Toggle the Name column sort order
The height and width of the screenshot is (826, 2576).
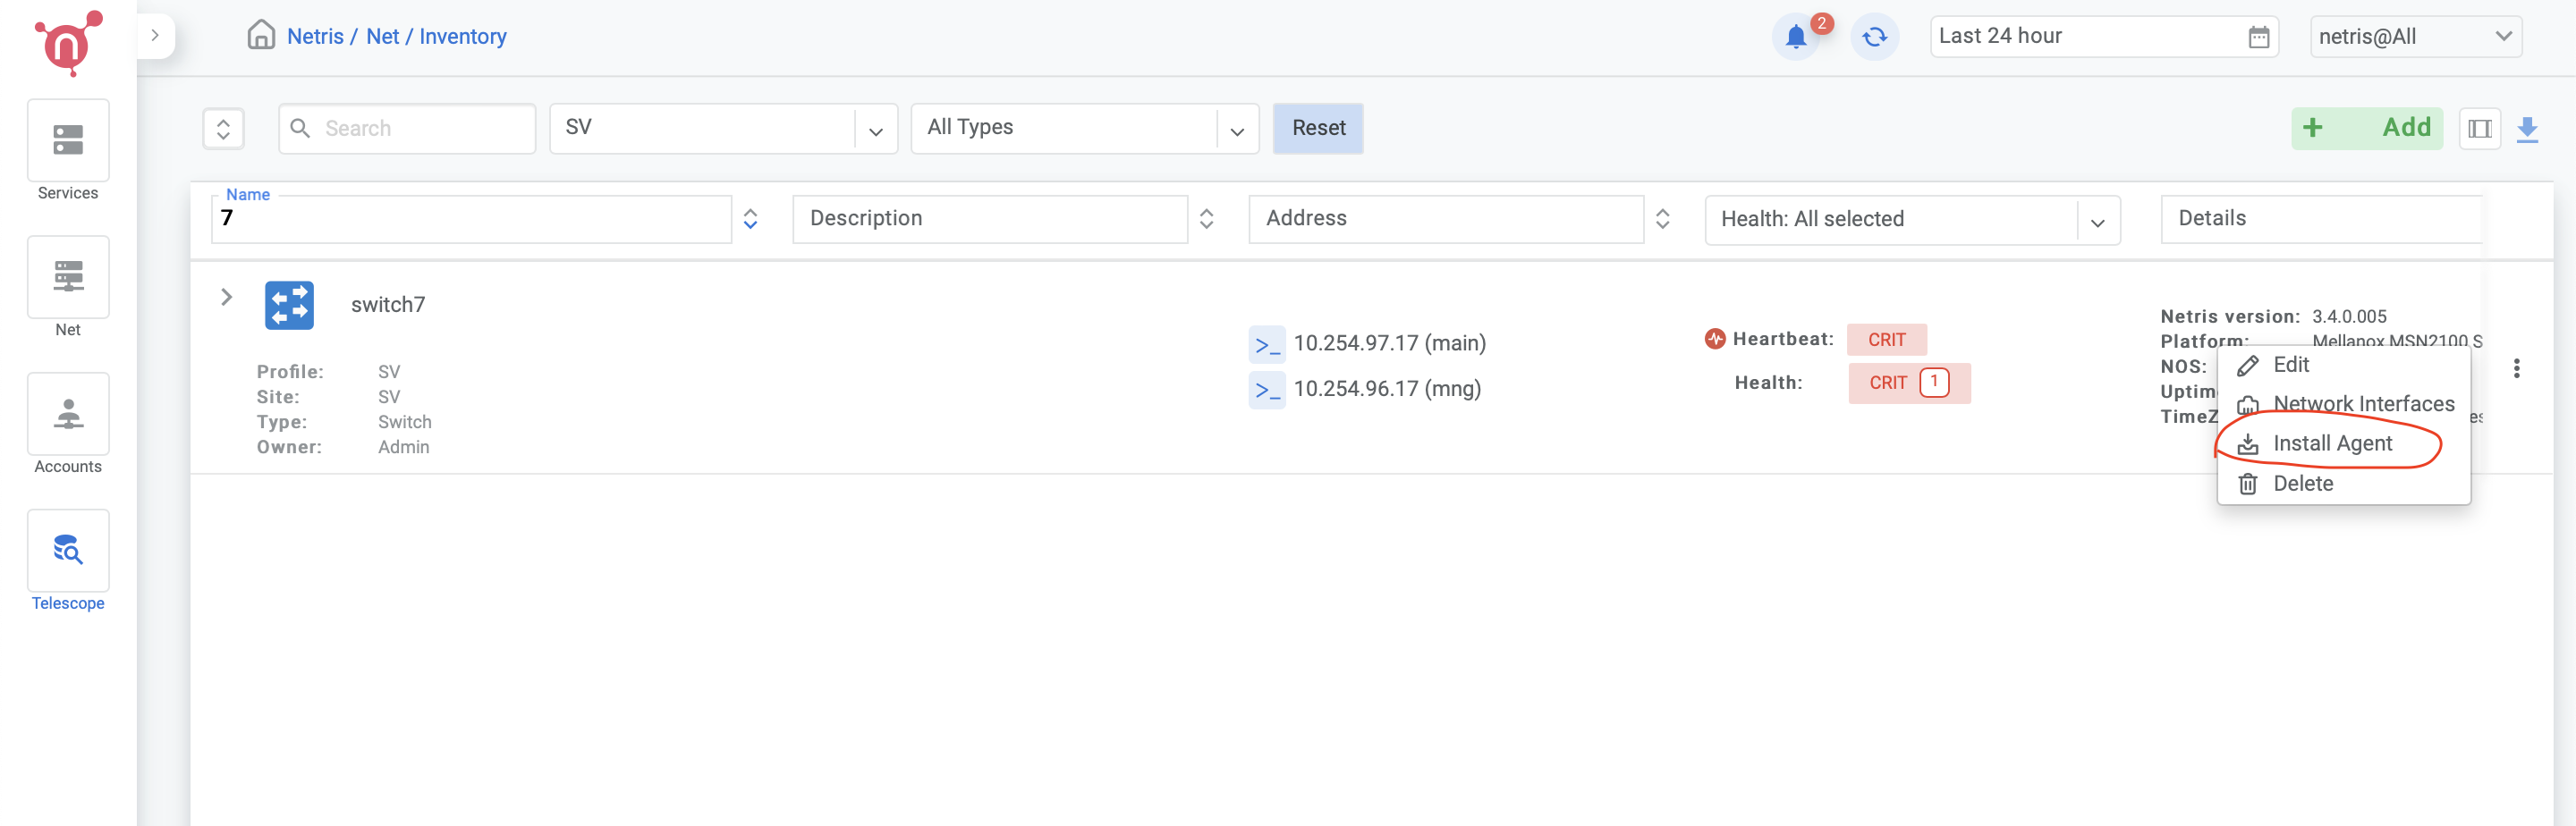pos(750,219)
